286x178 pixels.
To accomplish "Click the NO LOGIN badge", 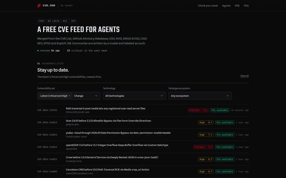I will [x=54, y=21].
